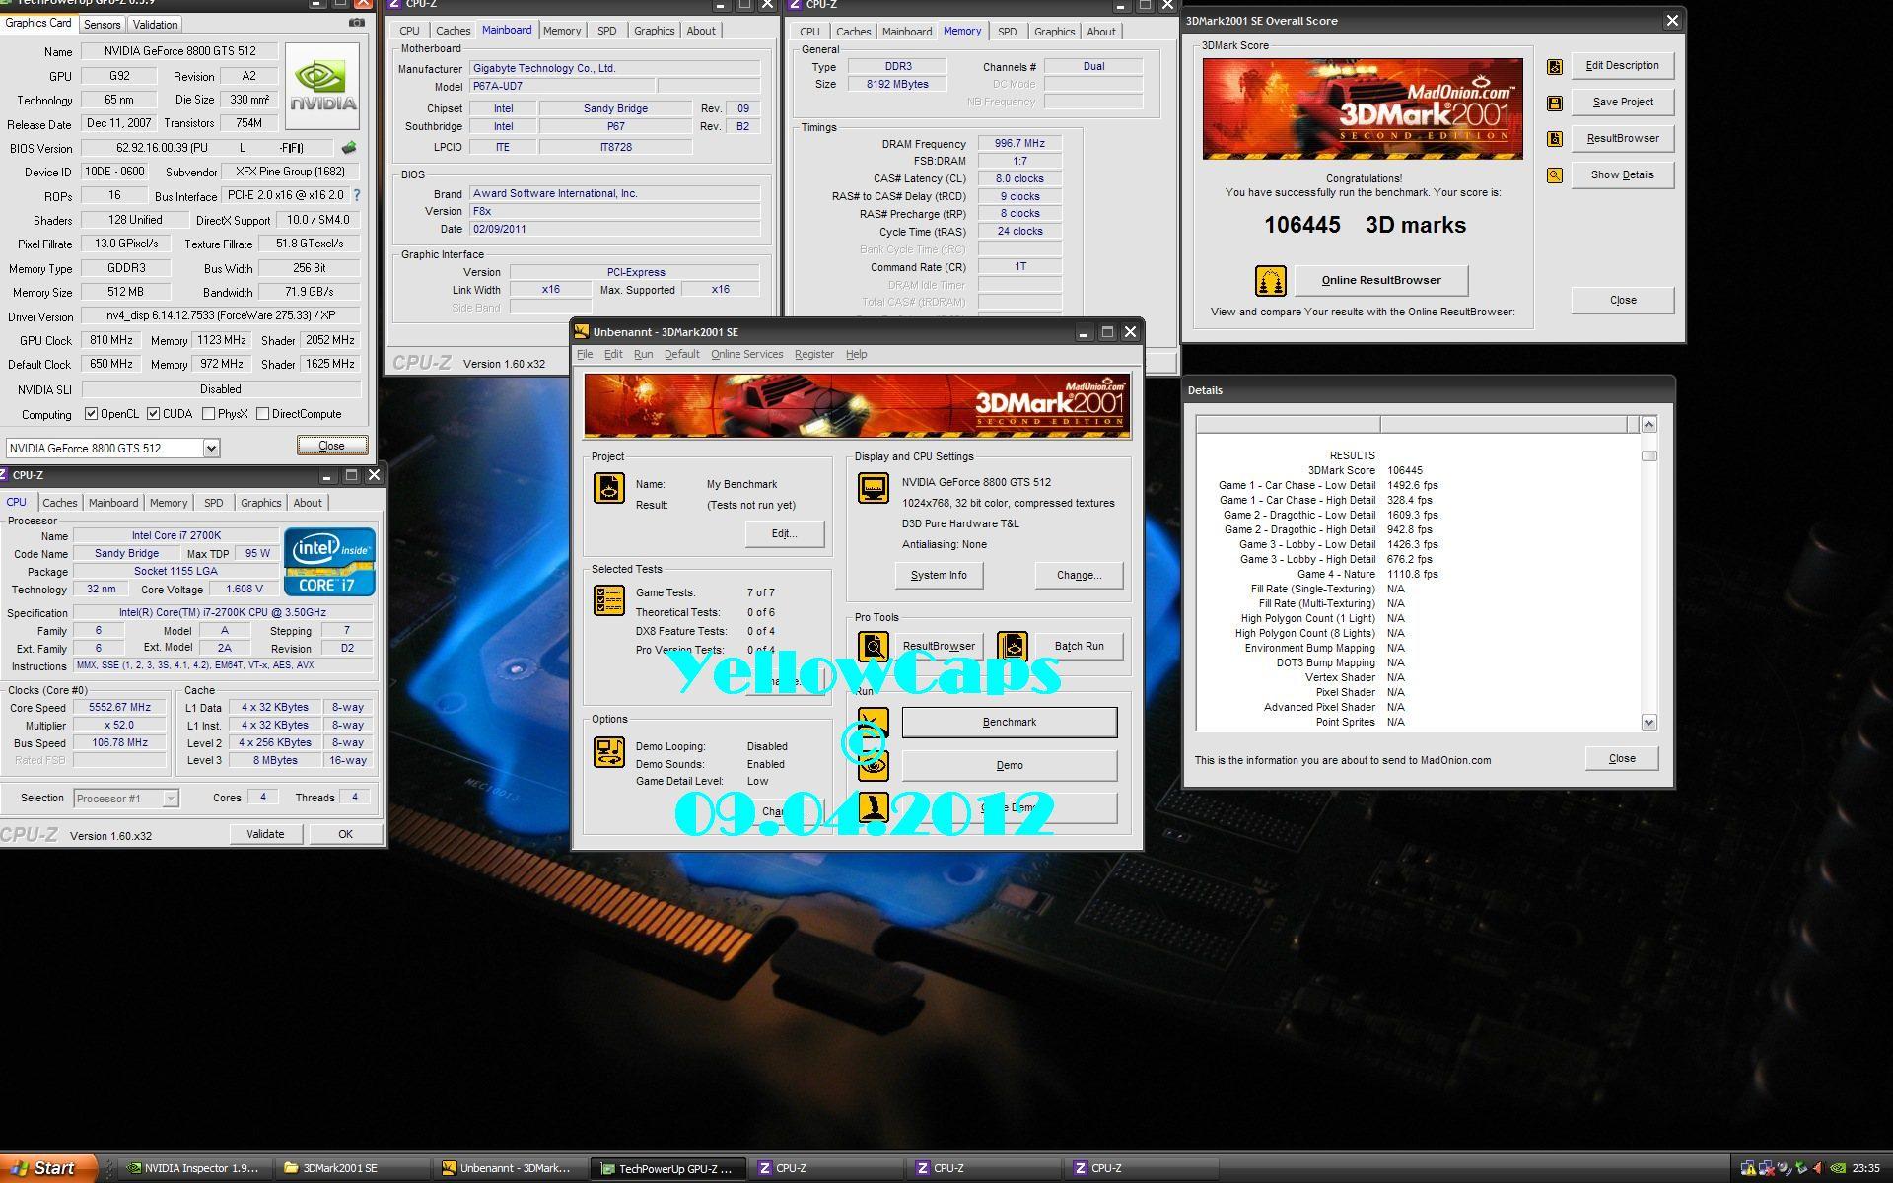Open the Help menu in 3DMark2001 SE
This screenshot has height=1183, width=1893.
856,355
